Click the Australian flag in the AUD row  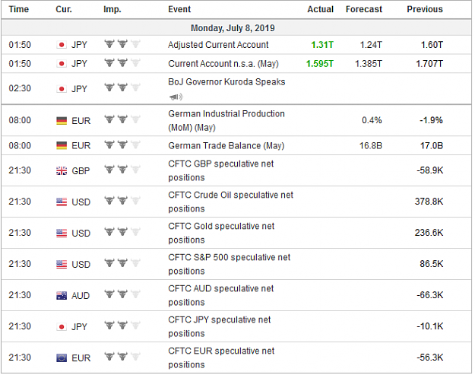(62, 296)
